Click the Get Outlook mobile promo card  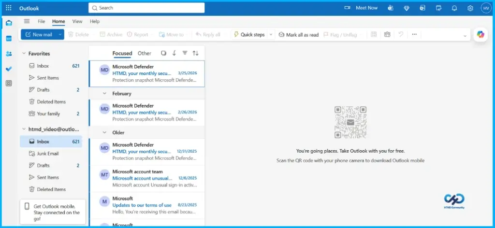(53, 212)
